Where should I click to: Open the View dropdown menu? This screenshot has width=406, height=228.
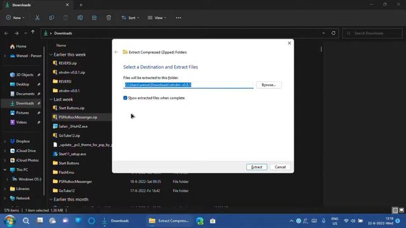click(157, 18)
